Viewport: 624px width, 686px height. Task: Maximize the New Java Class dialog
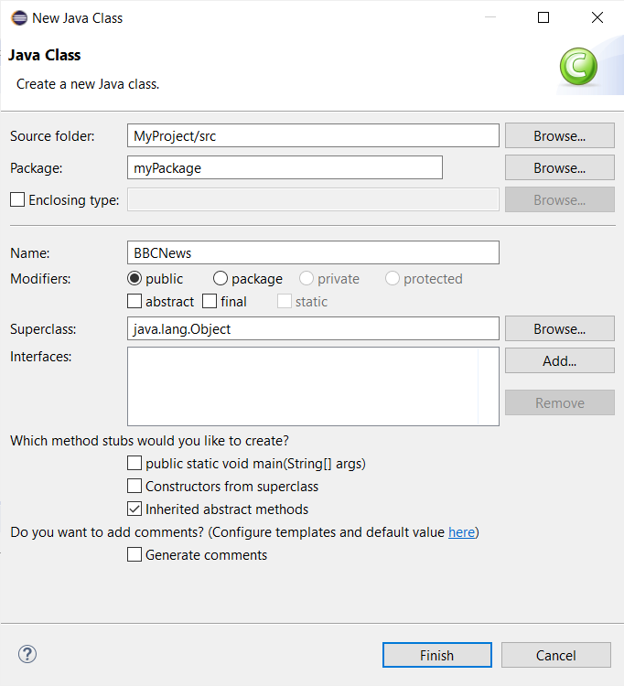click(543, 17)
